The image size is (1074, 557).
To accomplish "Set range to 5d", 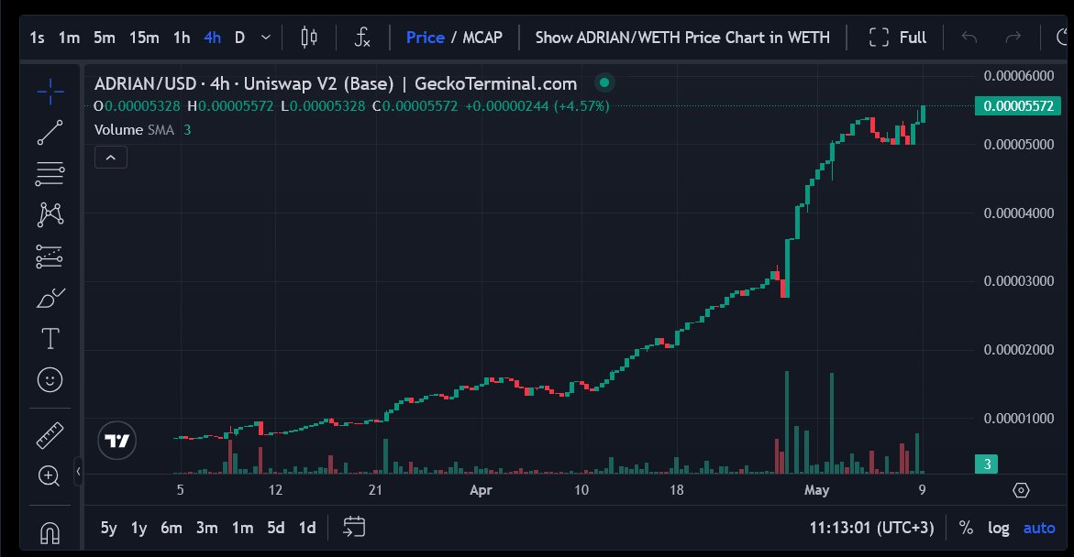I will point(276,528).
